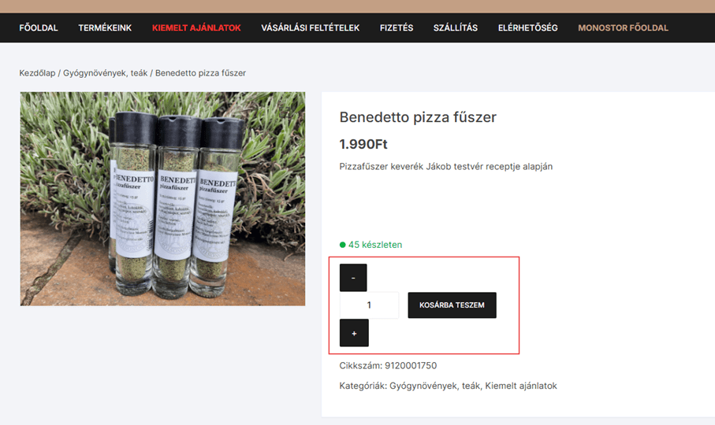Image resolution: width=715 pixels, height=425 pixels.
Task: Open the Termékeink menu
Action: [105, 28]
